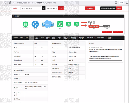Click the METRO-E cloud icon
The width and height of the screenshot is (129, 103).
[48, 24]
